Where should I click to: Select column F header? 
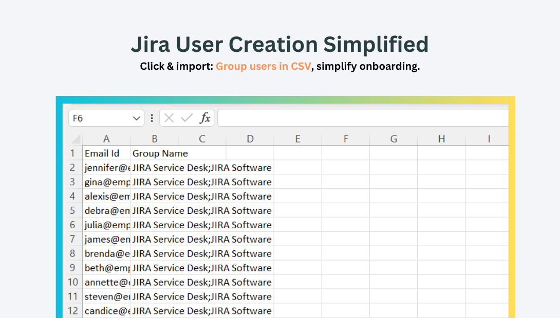(x=346, y=138)
